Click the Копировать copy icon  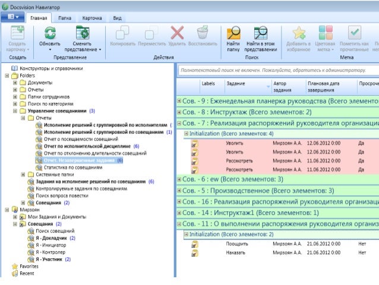[x=122, y=33]
